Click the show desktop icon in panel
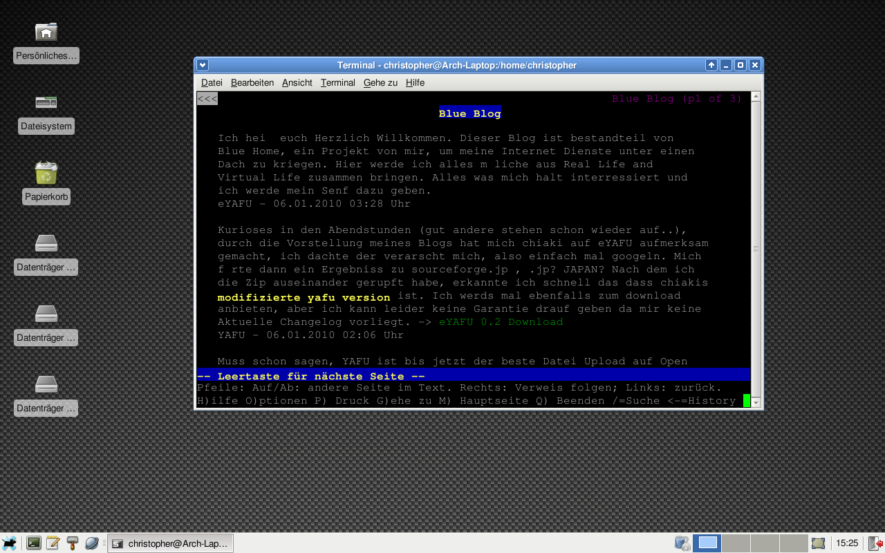This screenshot has height=553, width=885. click(x=818, y=543)
